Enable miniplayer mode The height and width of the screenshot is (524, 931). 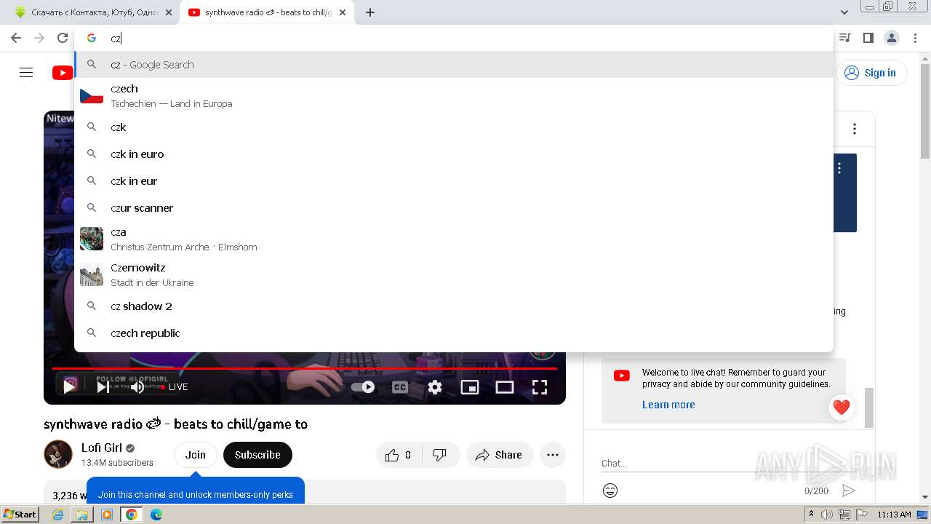[x=470, y=387]
